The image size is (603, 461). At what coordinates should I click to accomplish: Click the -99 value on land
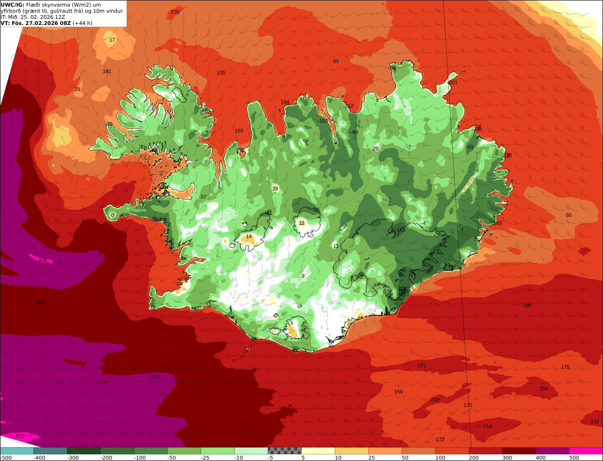pos(354,132)
